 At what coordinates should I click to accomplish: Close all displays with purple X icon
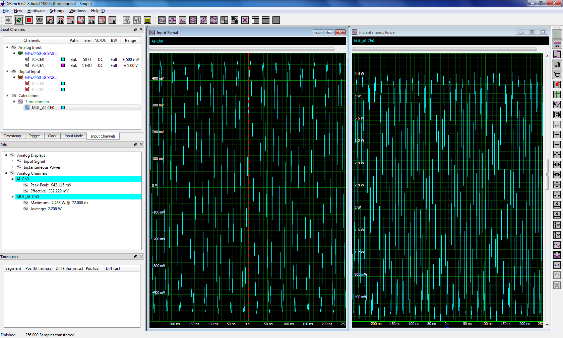[245, 20]
